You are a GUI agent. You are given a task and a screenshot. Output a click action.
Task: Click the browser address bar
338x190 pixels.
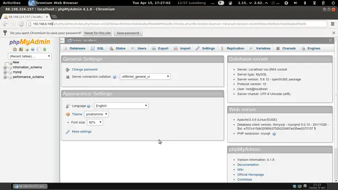coord(177,24)
